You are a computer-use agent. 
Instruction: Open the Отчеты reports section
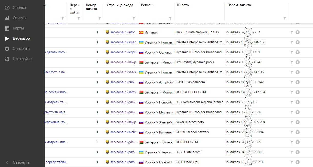pyautogui.click(x=19, y=18)
